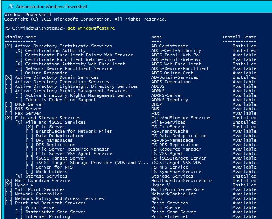Click 'File and Storage Services' text

pos(48,118)
